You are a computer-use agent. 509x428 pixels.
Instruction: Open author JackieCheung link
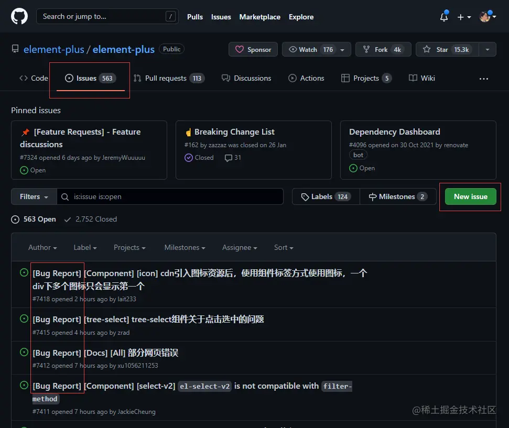tap(136, 411)
